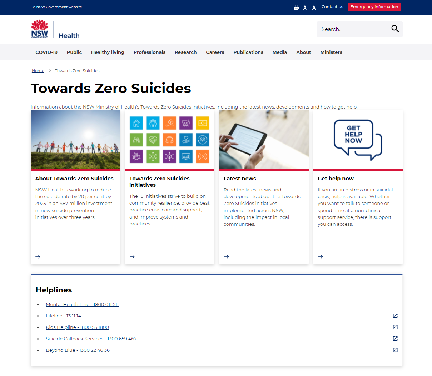Screen dimensions: 432x376
Task: Open Suicide Callback Services - 1300 659 467 link
Action: point(91,339)
